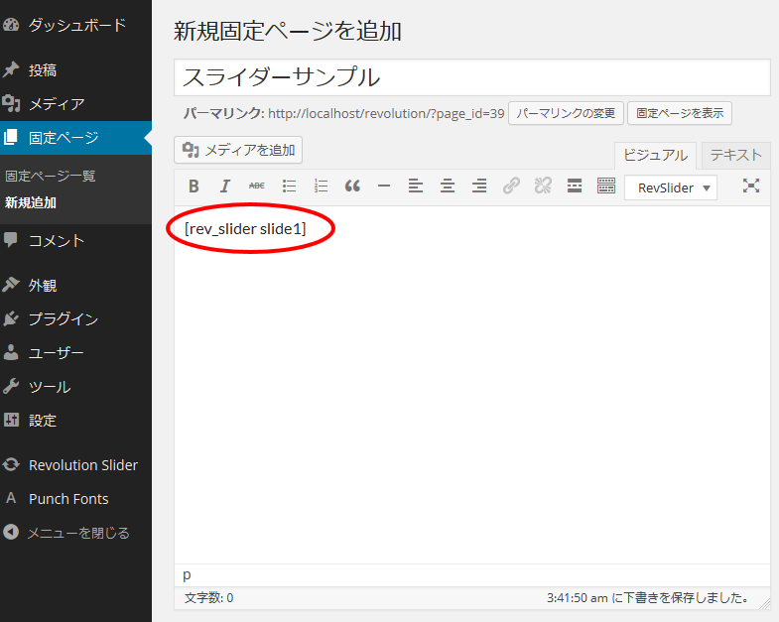Collapse the menu via メニューを閉じる
The width and height of the screenshot is (779, 622).
tap(78, 533)
